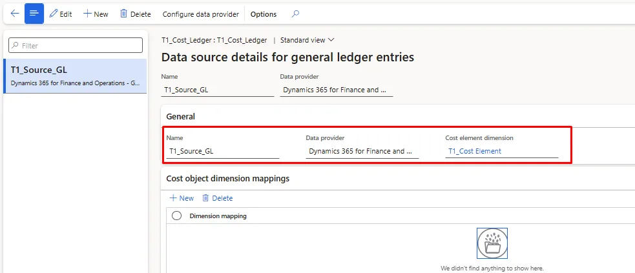Screen dimensions: 635x273
Task: Click header Data provider field
Action: pos(337,90)
